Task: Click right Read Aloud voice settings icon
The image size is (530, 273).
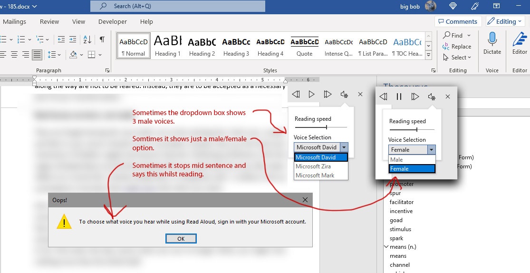Action: 432,97
